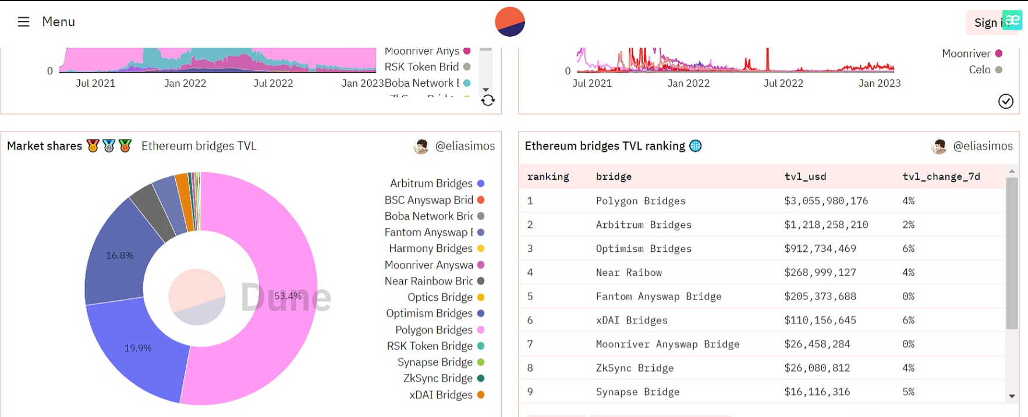Click the ranking table scroll-down arrow
This screenshot has height=417, width=1028.
(1012, 396)
